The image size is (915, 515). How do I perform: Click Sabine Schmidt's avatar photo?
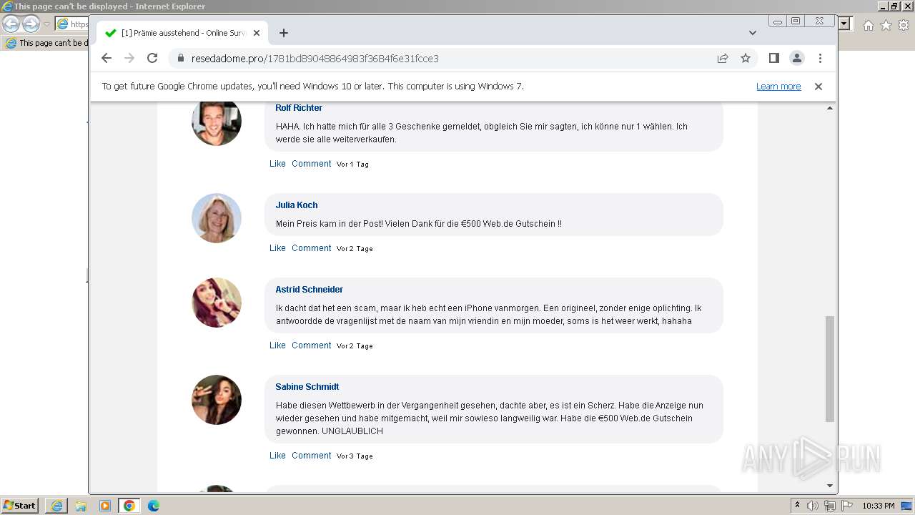217,400
